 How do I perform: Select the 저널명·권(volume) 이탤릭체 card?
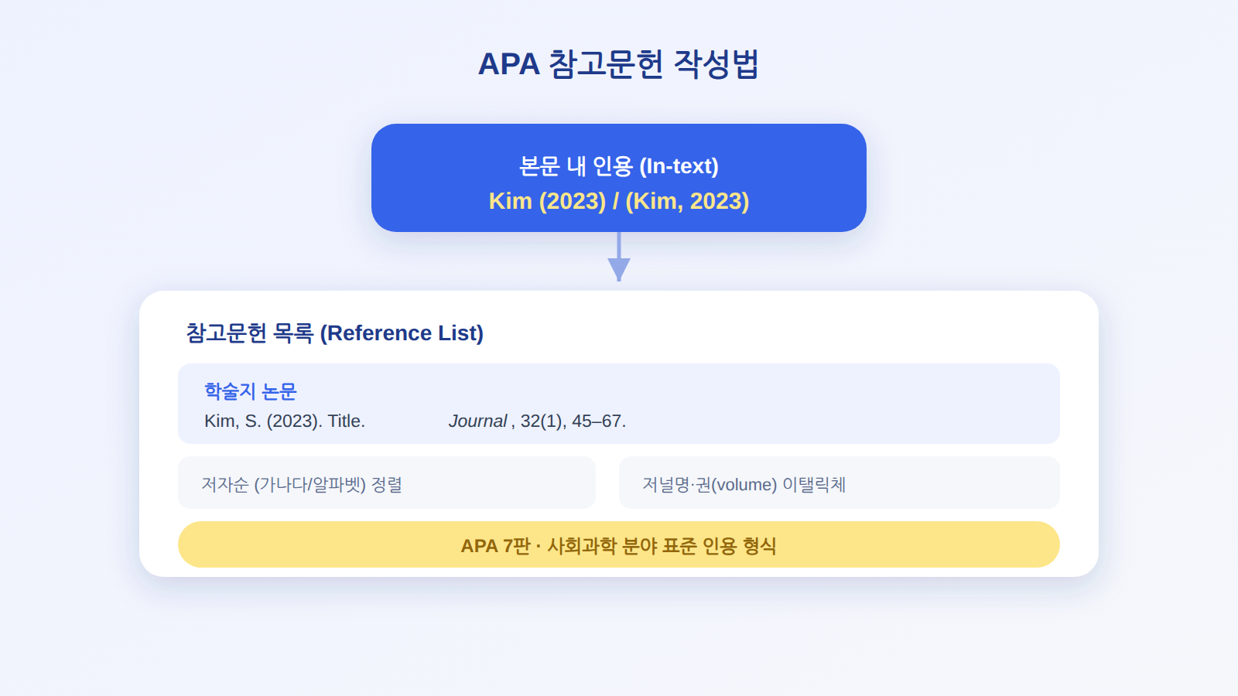840,483
